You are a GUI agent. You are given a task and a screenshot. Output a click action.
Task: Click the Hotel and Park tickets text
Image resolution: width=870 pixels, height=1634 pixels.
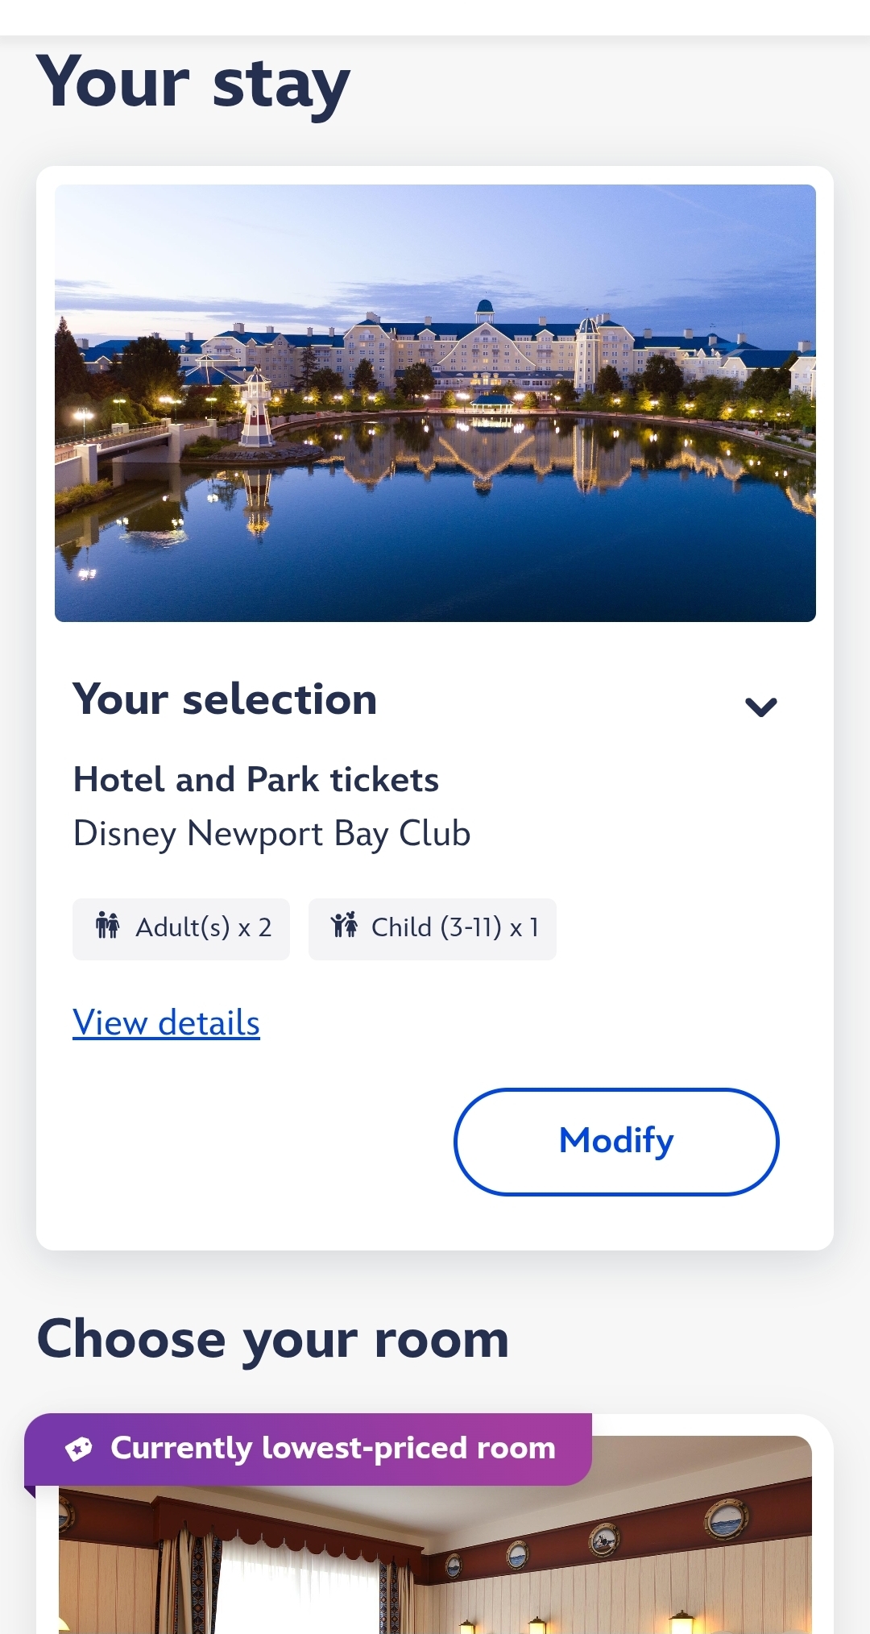(x=256, y=779)
